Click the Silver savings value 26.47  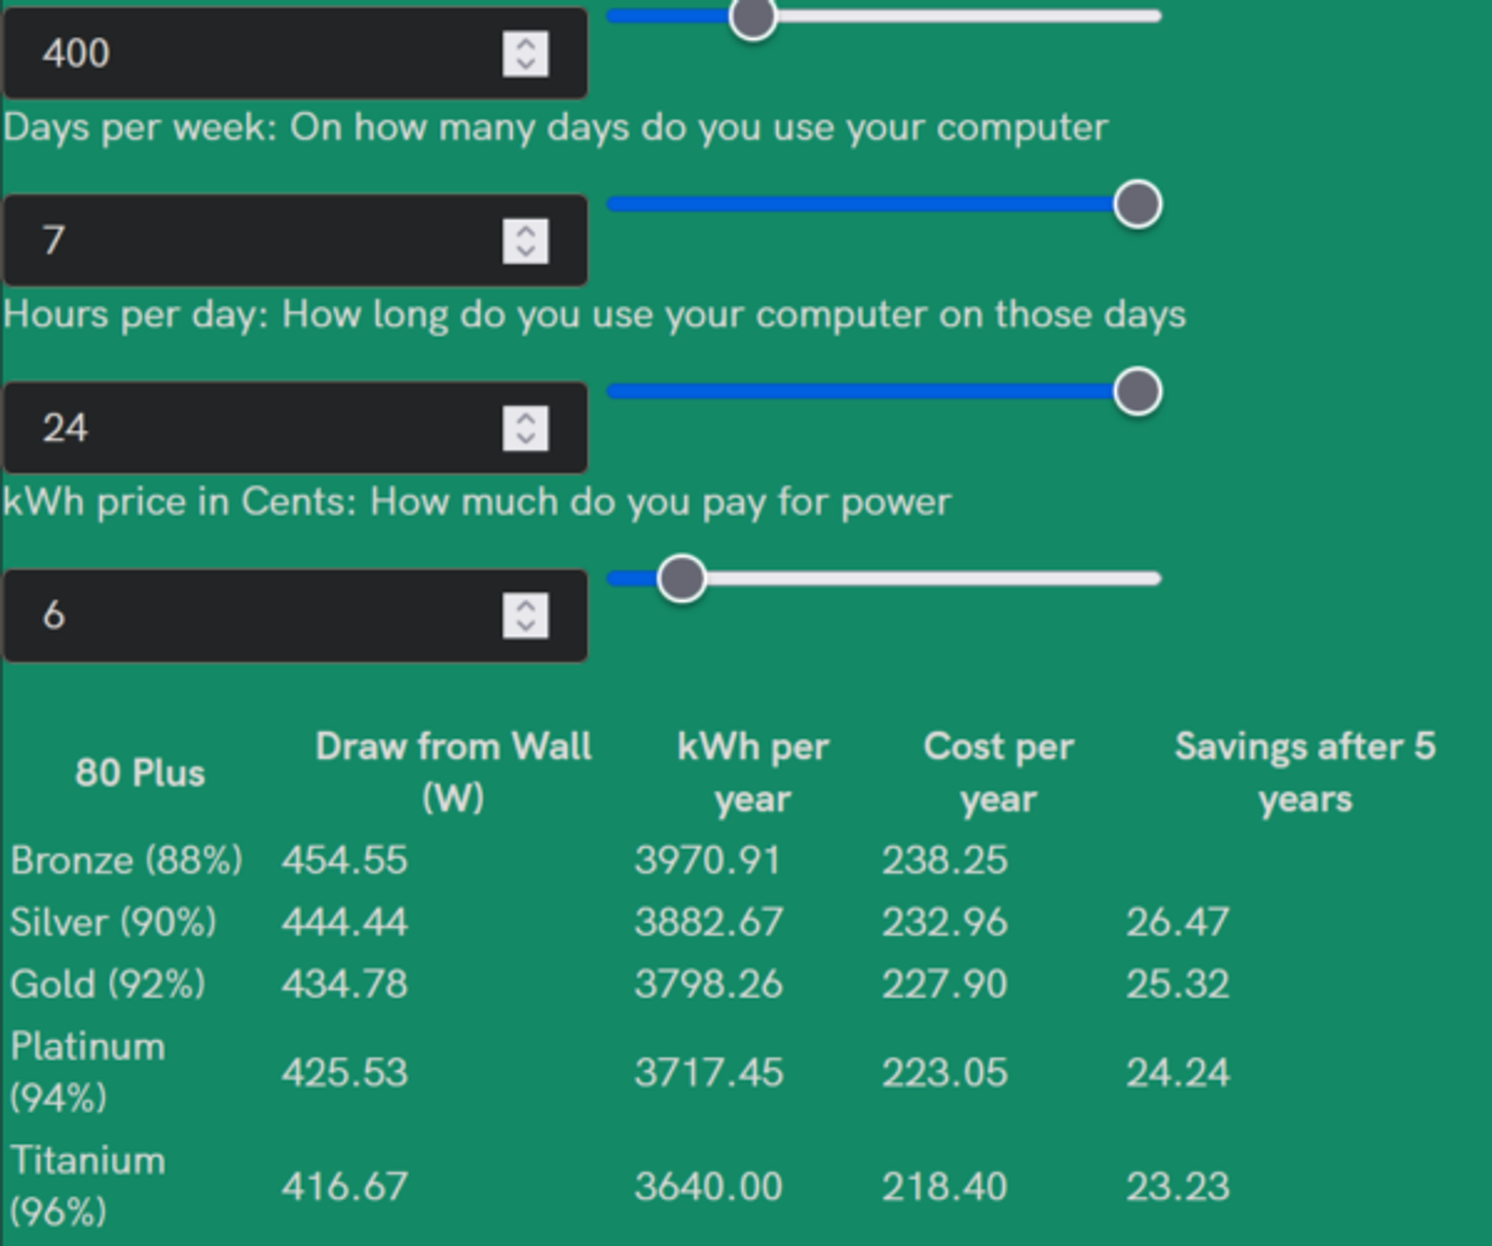(x=1178, y=923)
